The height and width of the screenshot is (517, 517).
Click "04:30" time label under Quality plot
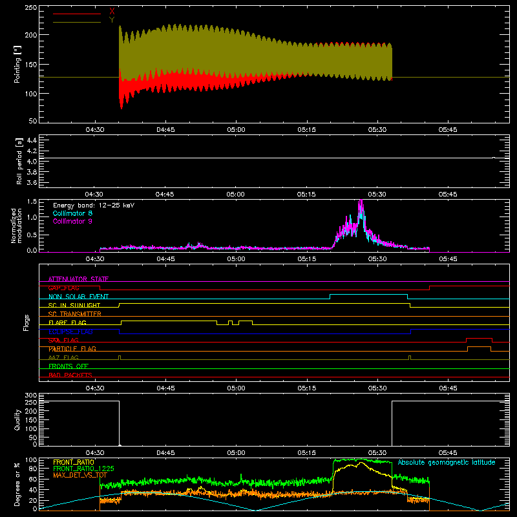click(x=95, y=453)
